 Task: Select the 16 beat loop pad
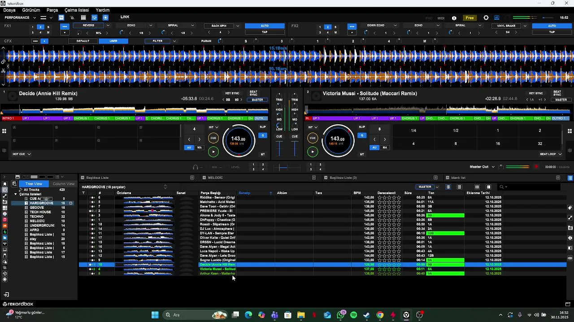pyautogui.click(x=498, y=144)
